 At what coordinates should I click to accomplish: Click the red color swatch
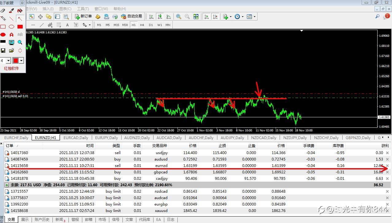click(x=16, y=61)
